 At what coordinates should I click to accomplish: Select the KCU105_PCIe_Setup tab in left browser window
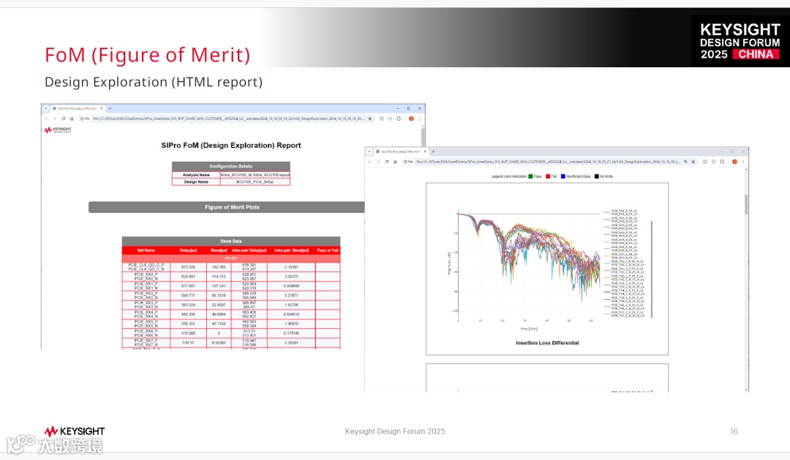[75, 108]
